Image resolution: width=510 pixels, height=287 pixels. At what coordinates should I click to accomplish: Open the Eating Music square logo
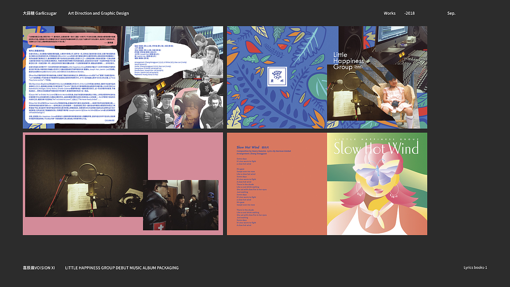[277, 77]
